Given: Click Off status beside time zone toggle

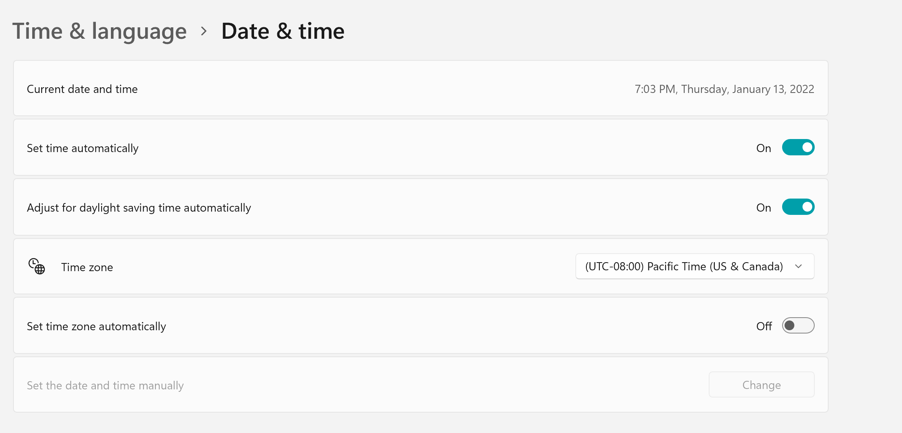Looking at the screenshot, I should tap(764, 326).
